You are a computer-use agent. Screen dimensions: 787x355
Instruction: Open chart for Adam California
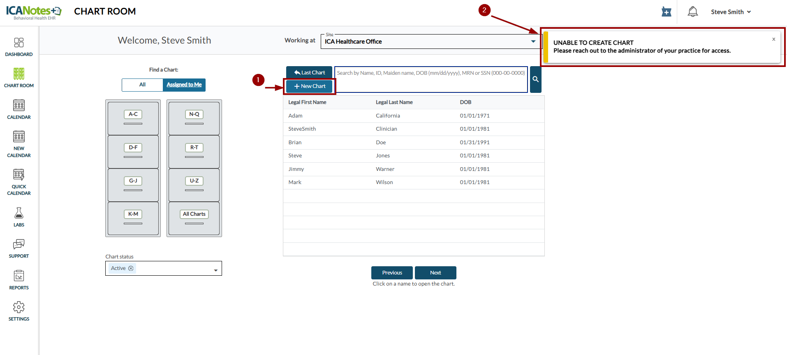pyautogui.click(x=414, y=116)
